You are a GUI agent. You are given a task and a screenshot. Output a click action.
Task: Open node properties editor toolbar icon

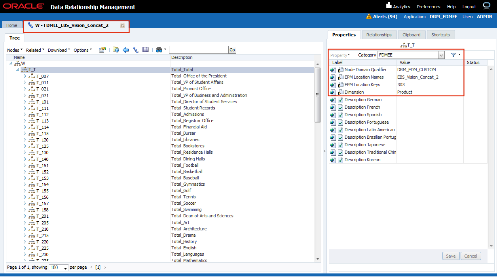(102, 50)
